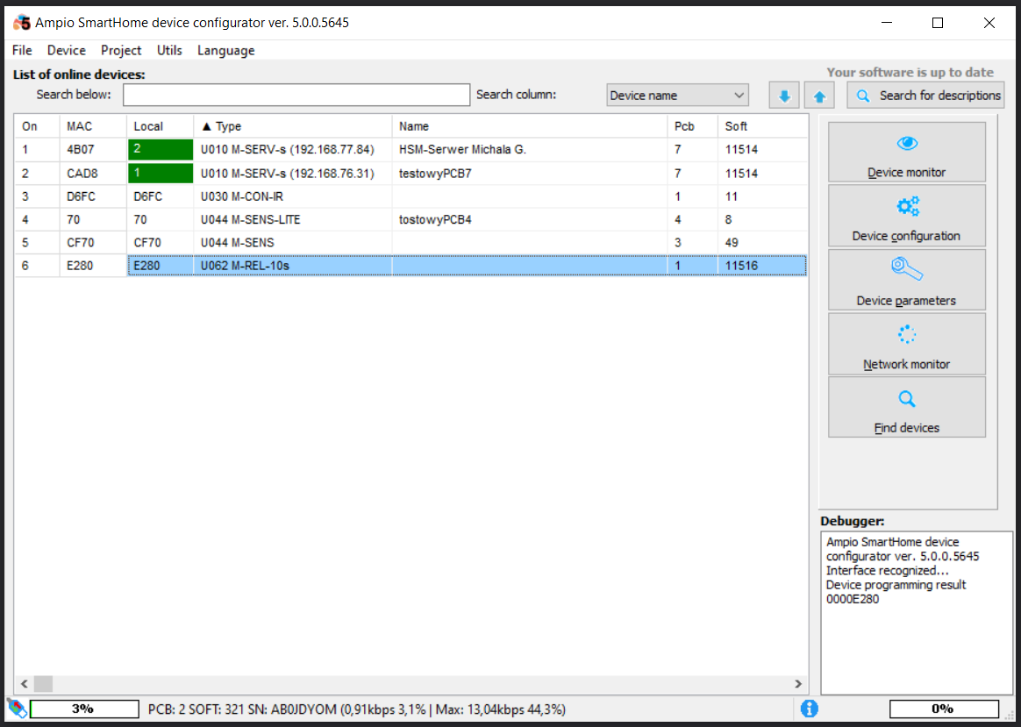Click horizontal scrollbar left arrow

point(24,683)
